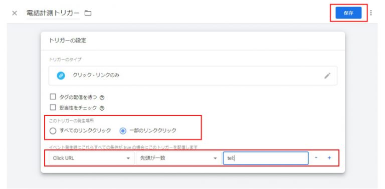Close the trigger editor with the X icon
385x189 pixels.
(15, 13)
